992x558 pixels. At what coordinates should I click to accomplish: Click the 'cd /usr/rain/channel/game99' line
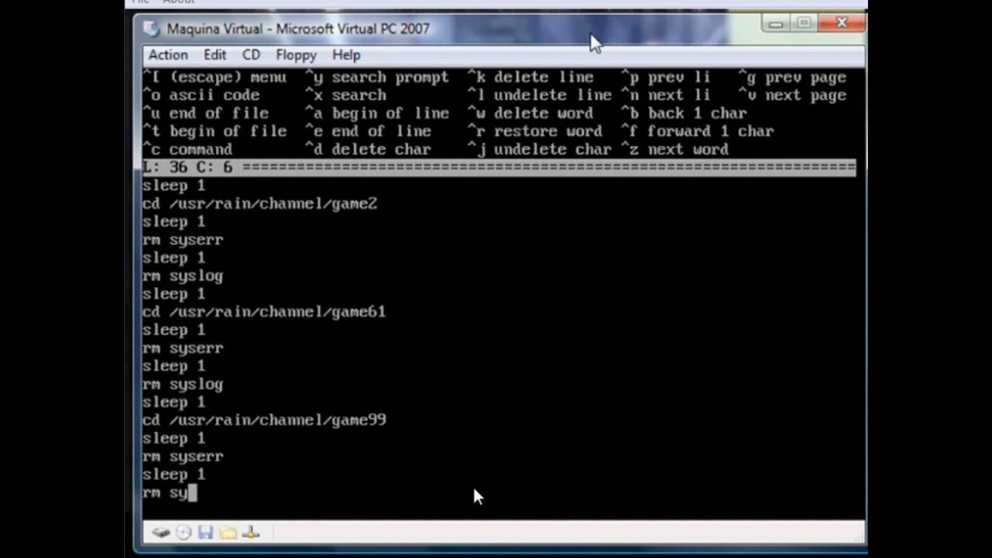[x=264, y=420]
